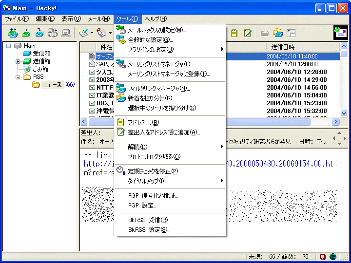351x263 pixels.
Task: Open the reply icon dropdown arrow
Action: pyautogui.click(x=110, y=33)
